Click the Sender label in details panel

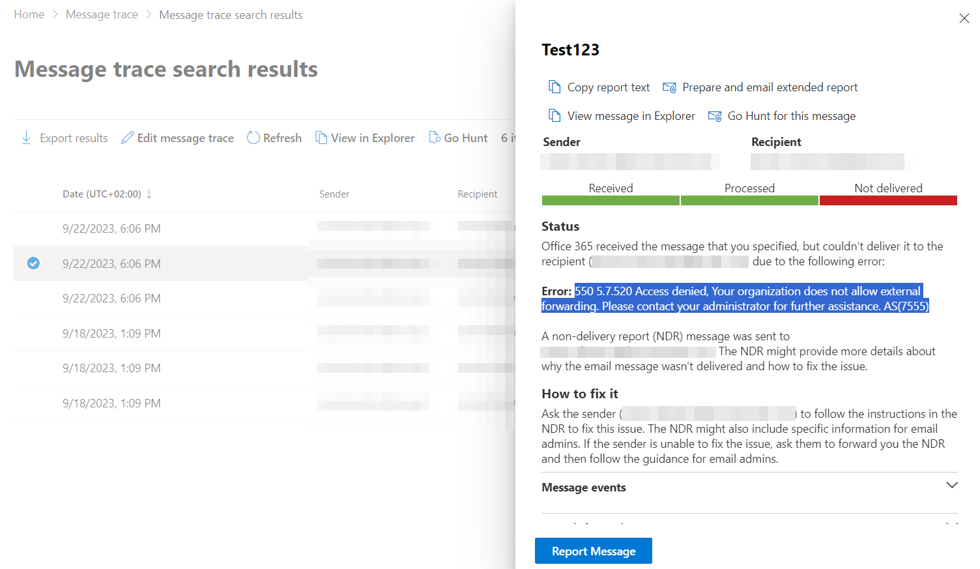(x=562, y=142)
